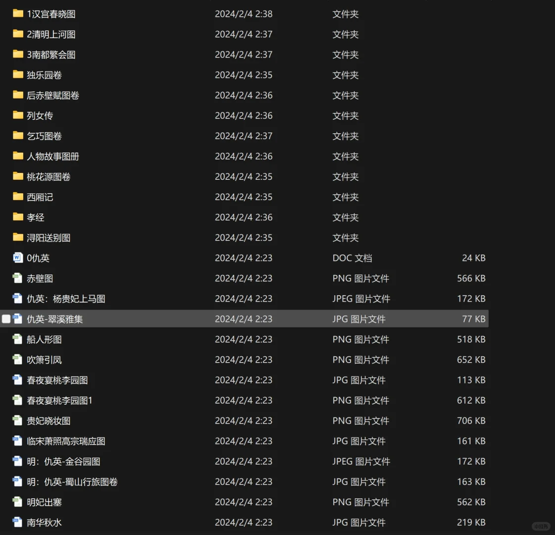Click the folder icon beside 西厢记

click(x=18, y=197)
